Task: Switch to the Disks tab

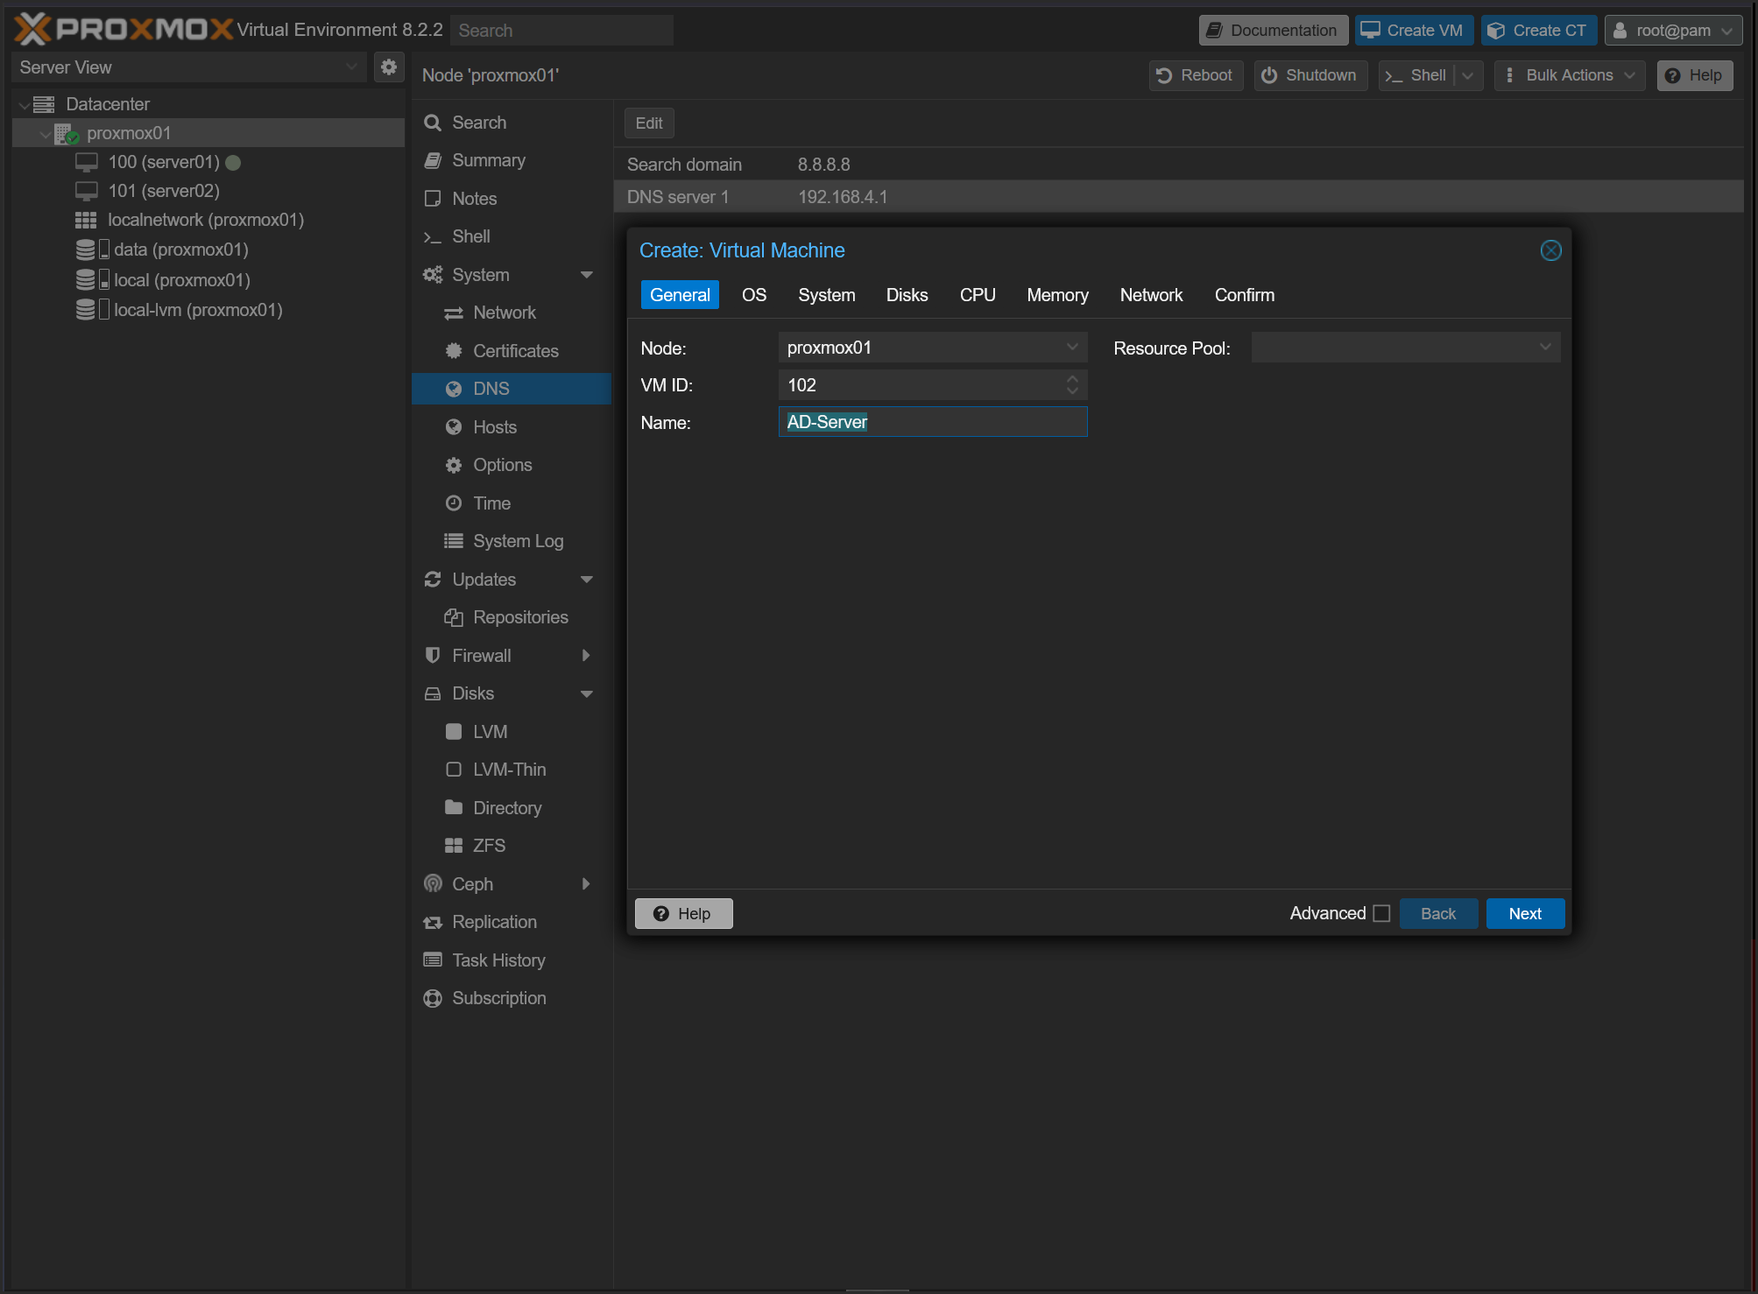Action: pos(907,295)
